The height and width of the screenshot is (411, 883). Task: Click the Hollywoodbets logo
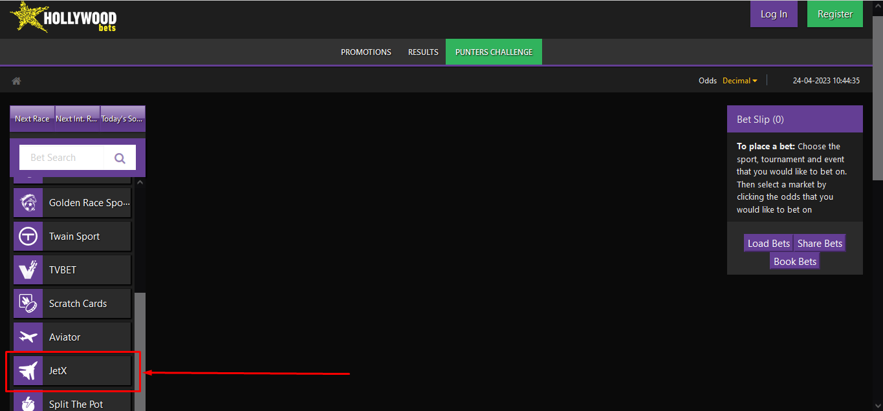[x=63, y=17]
